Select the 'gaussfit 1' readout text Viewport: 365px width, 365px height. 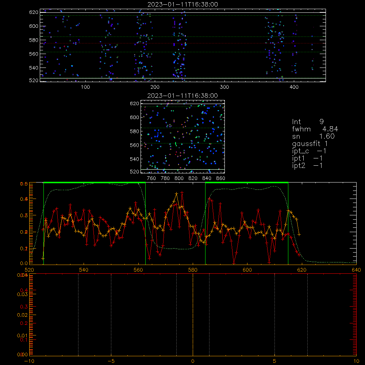pos(310,144)
